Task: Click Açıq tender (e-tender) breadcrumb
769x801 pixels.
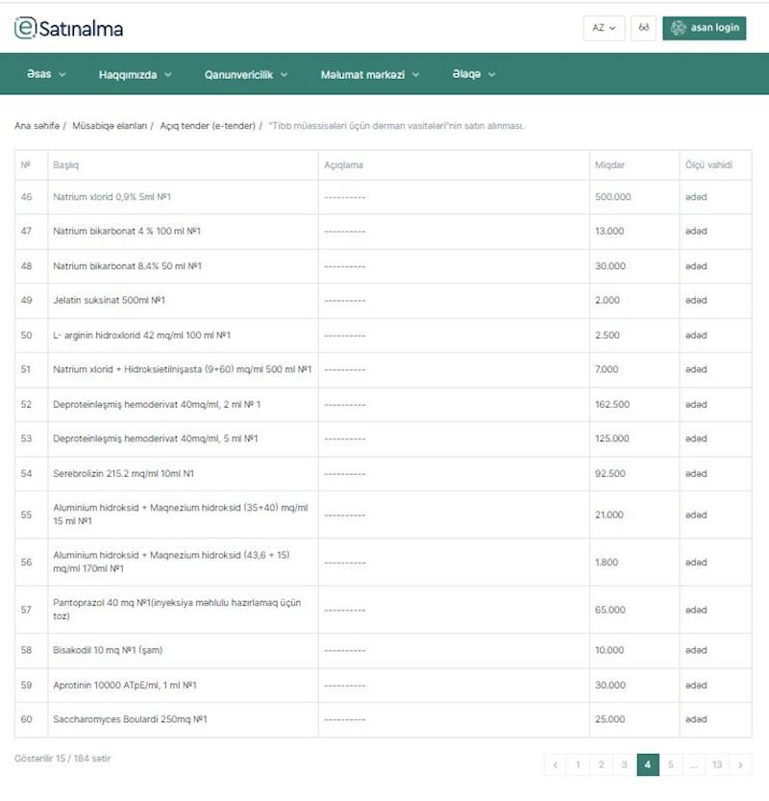Action: tap(206, 126)
